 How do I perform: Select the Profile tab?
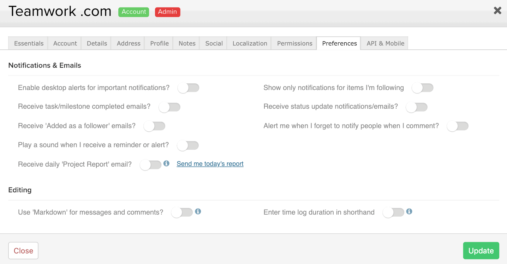[x=159, y=43]
